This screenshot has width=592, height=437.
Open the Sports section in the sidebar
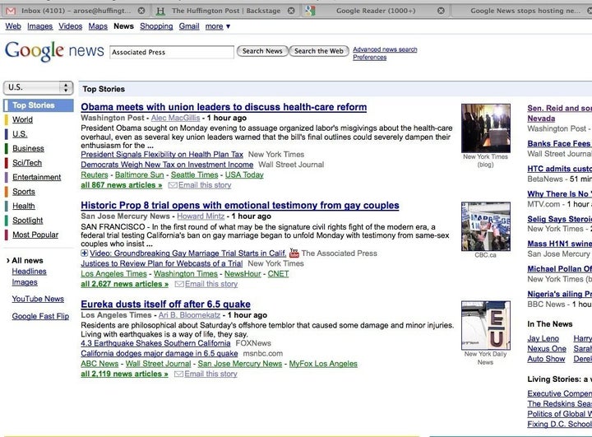pyautogui.click(x=24, y=192)
